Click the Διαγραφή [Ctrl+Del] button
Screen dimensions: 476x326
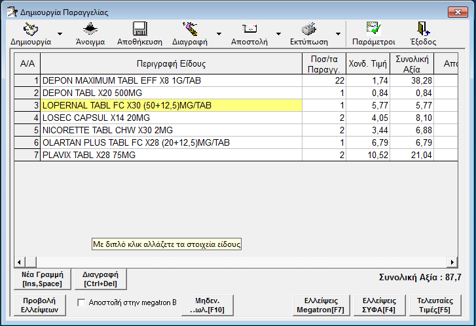coord(100,279)
